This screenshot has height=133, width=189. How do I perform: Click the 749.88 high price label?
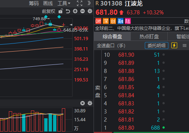coord(39,19)
